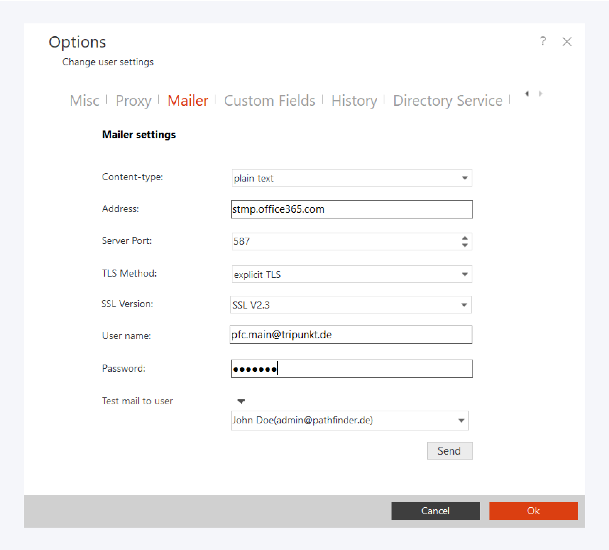Close the Options dialog with X
This screenshot has width=609, height=550.
[x=567, y=41]
